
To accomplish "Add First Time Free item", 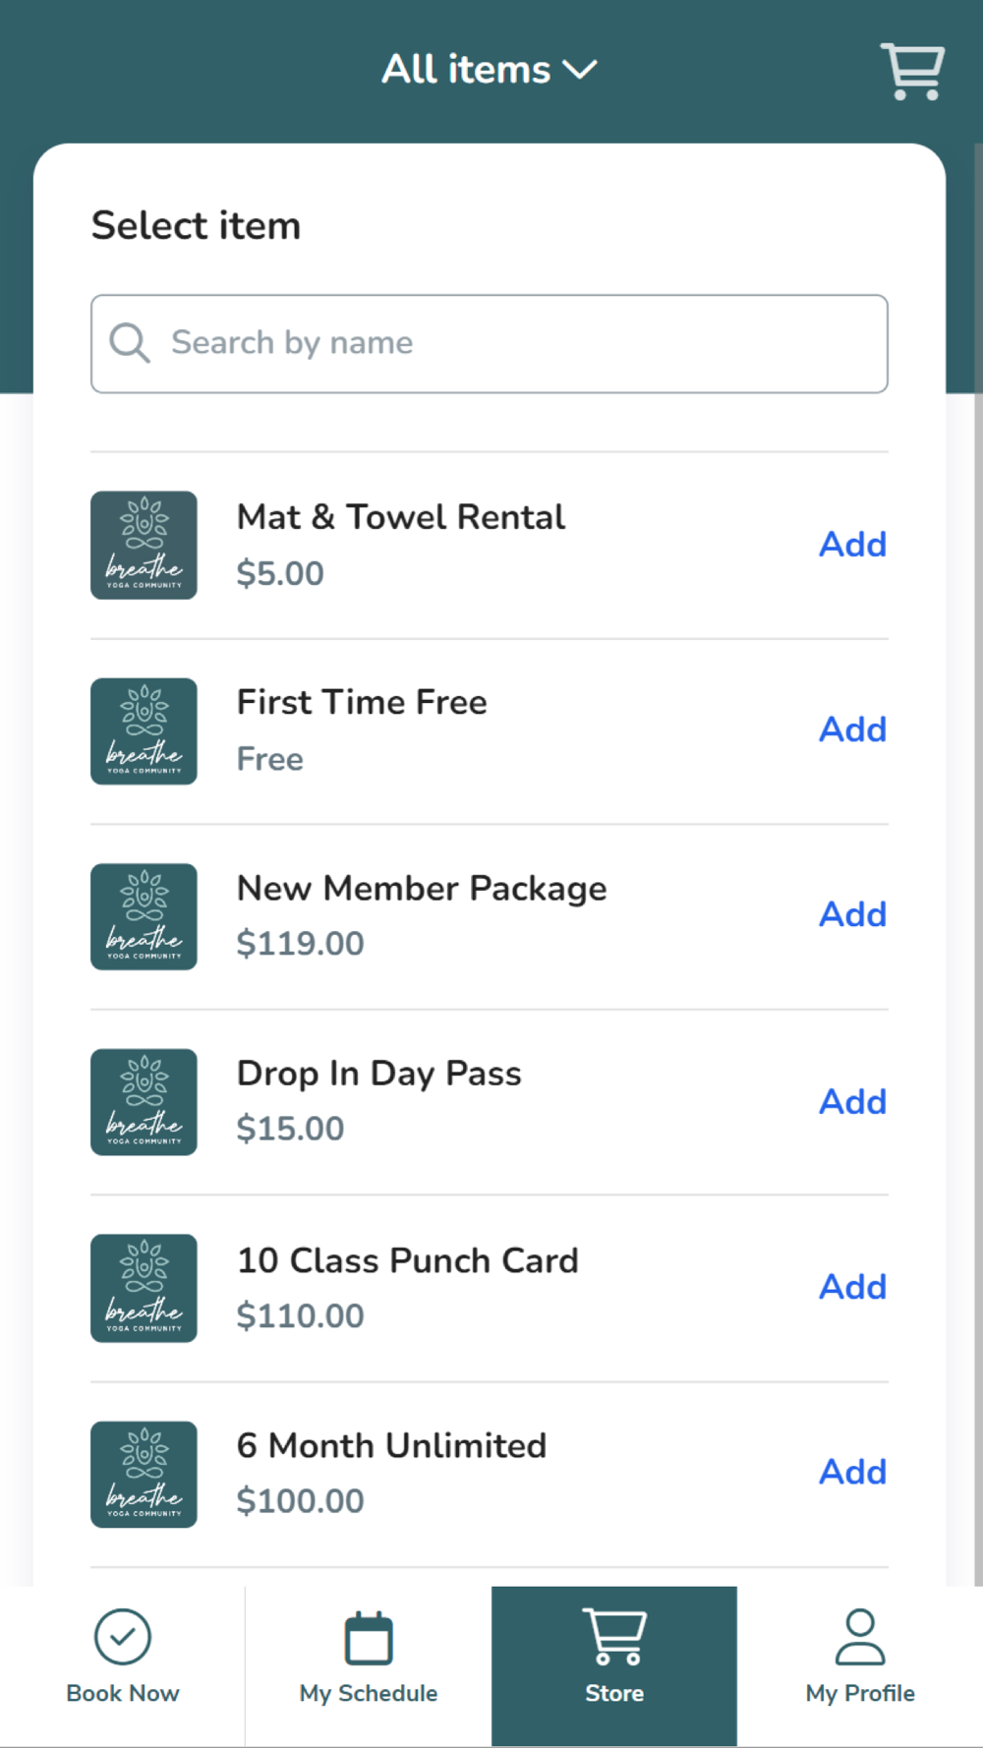I will [852, 729].
